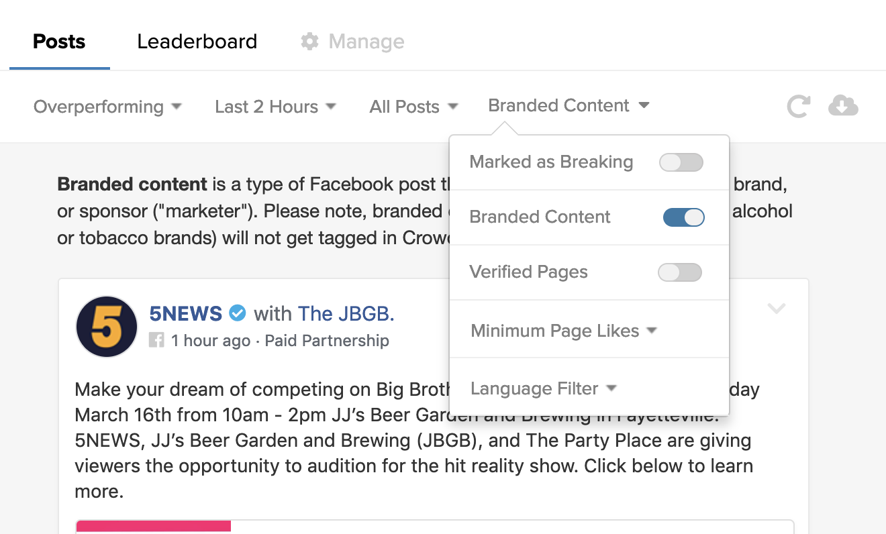Open the 5NEWS page link
The image size is (886, 534).
point(186,313)
